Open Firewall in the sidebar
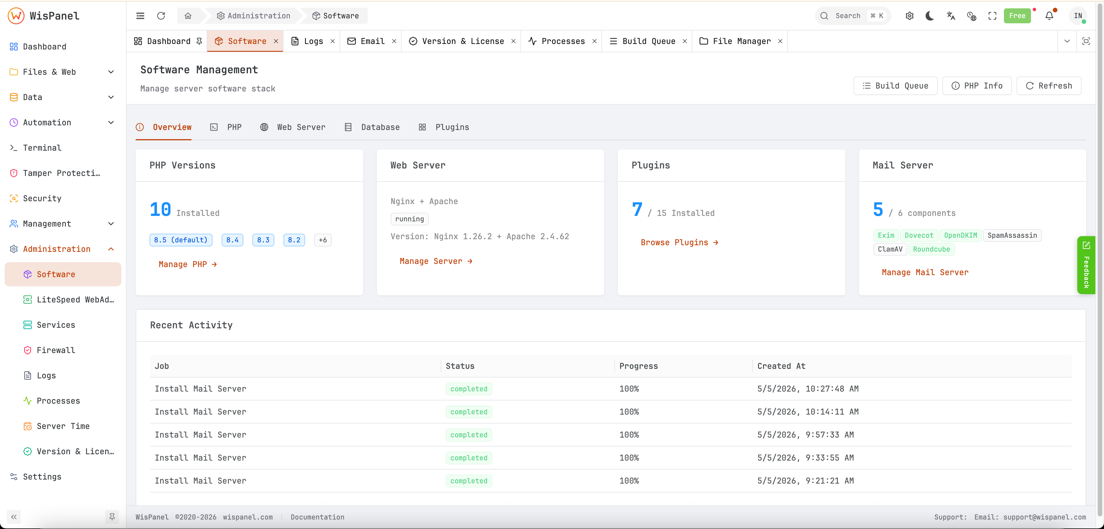The width and height of the screenshot is (1104, 529). coord(63,350)
